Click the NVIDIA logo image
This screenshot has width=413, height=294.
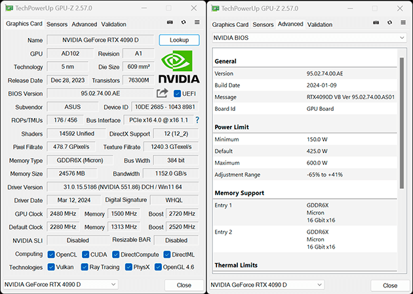179,67
